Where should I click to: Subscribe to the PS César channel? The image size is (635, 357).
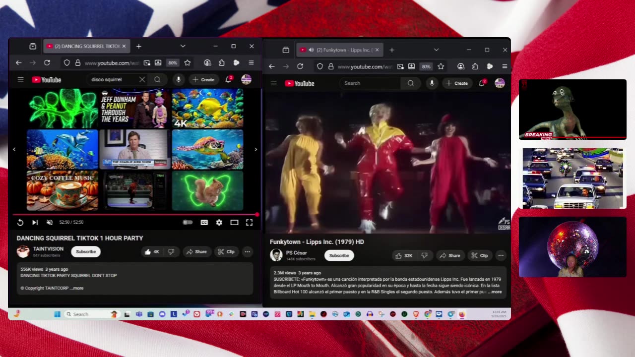339,256
